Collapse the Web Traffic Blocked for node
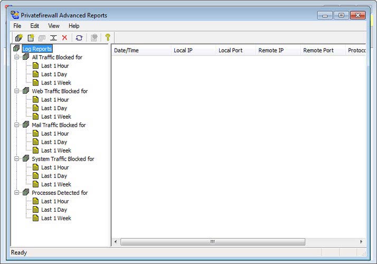The height and width of the screenshot is (264, 377). pos(16,91)
